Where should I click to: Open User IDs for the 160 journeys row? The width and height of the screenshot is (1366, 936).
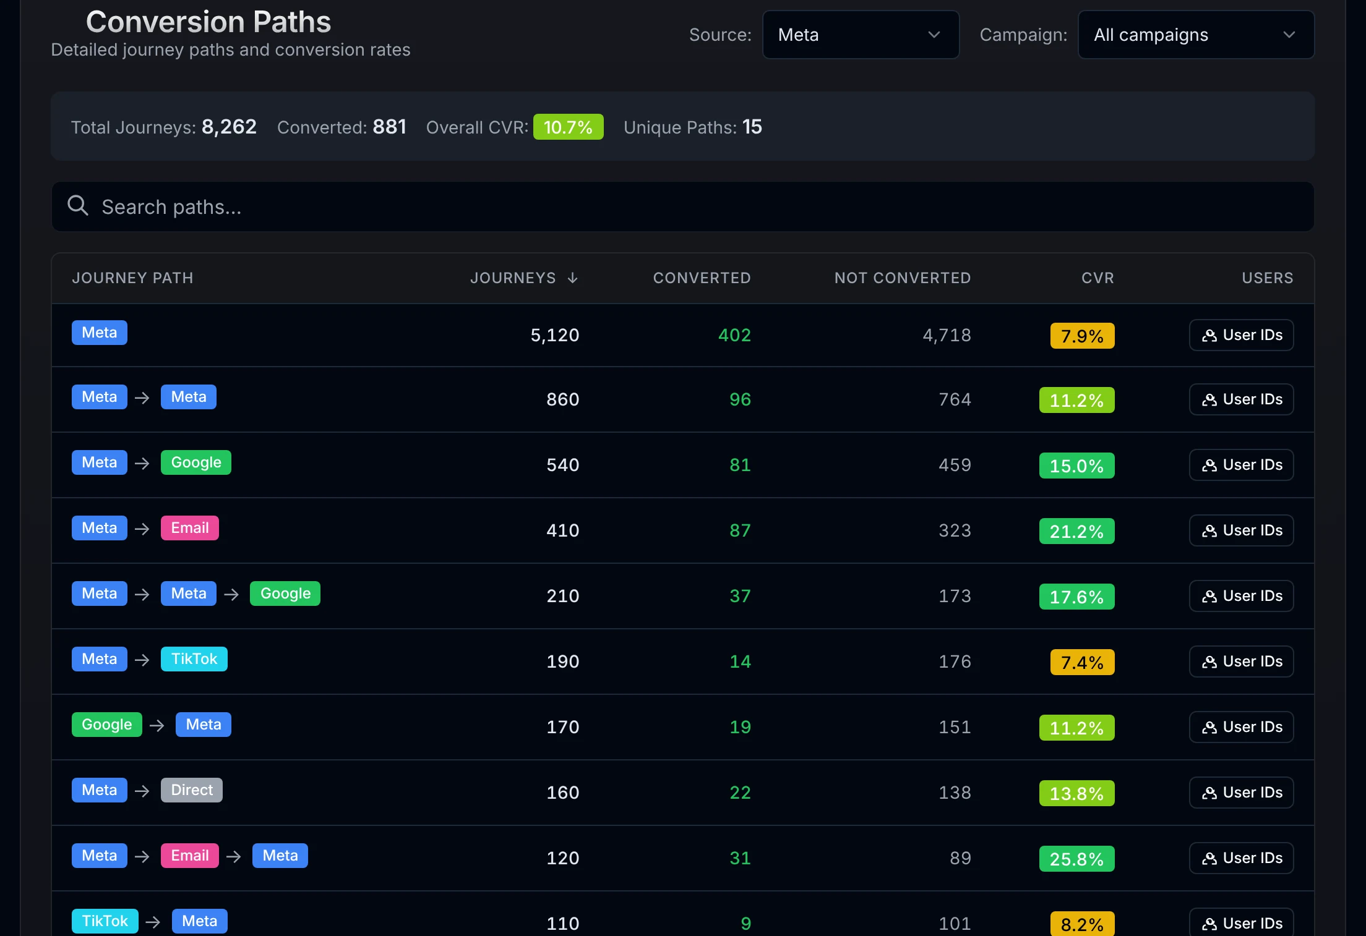click(x=1241, y=793)
